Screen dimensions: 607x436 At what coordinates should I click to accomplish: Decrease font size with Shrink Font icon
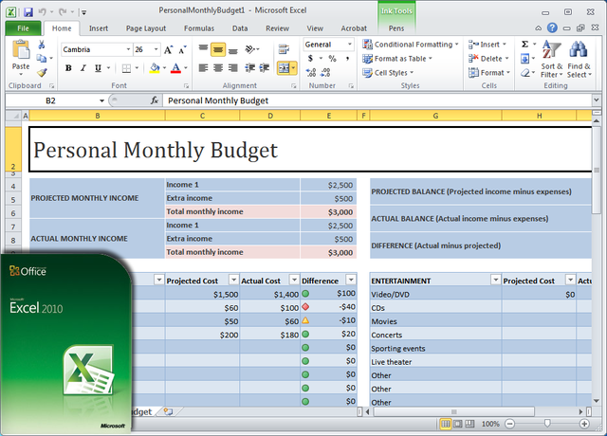click(182, 49)
